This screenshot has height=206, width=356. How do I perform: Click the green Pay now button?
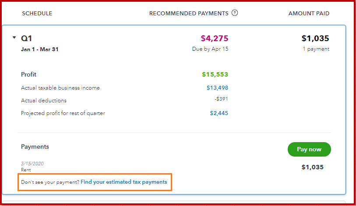(x=309, y=149)
